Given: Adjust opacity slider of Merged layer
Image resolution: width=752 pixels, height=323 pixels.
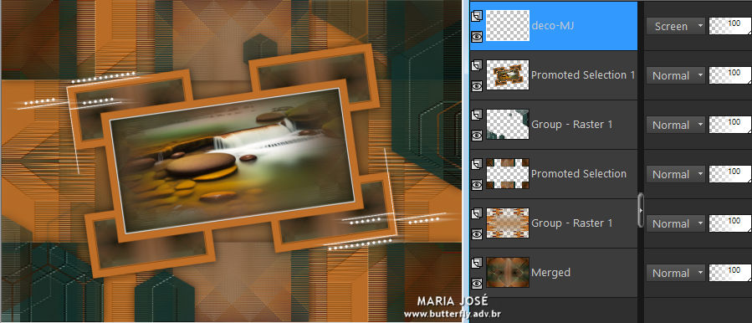Looking at the screenshot, I should (730, 273).
